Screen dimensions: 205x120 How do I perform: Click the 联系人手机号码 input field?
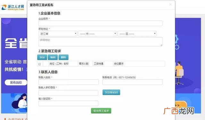coord(68,93)
